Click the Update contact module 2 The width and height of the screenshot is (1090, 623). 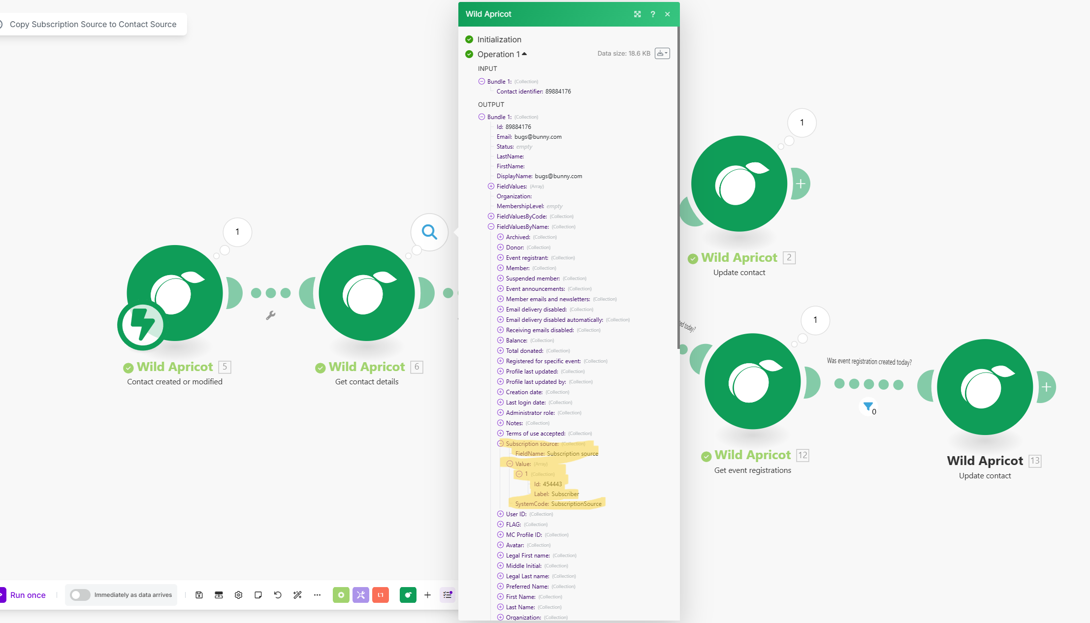[739, 184]
